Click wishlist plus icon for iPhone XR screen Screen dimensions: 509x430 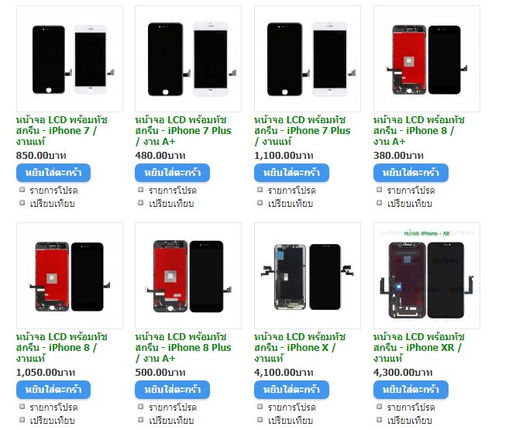pos(379,406)
